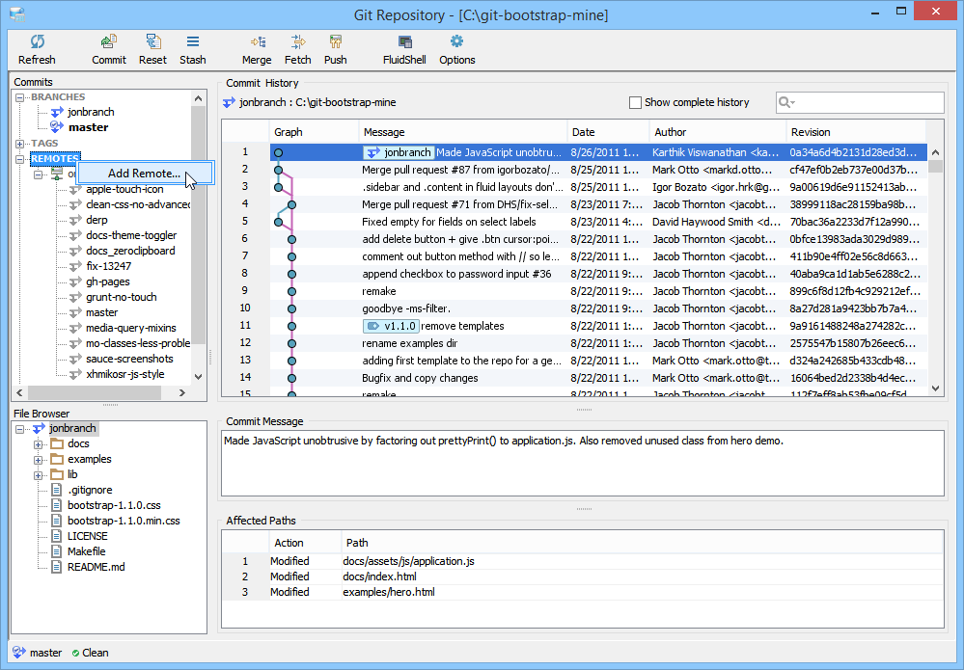Click the Merge toolbar icon
The width and height of the screenshot is (964, 670).
tap(257, 41)
